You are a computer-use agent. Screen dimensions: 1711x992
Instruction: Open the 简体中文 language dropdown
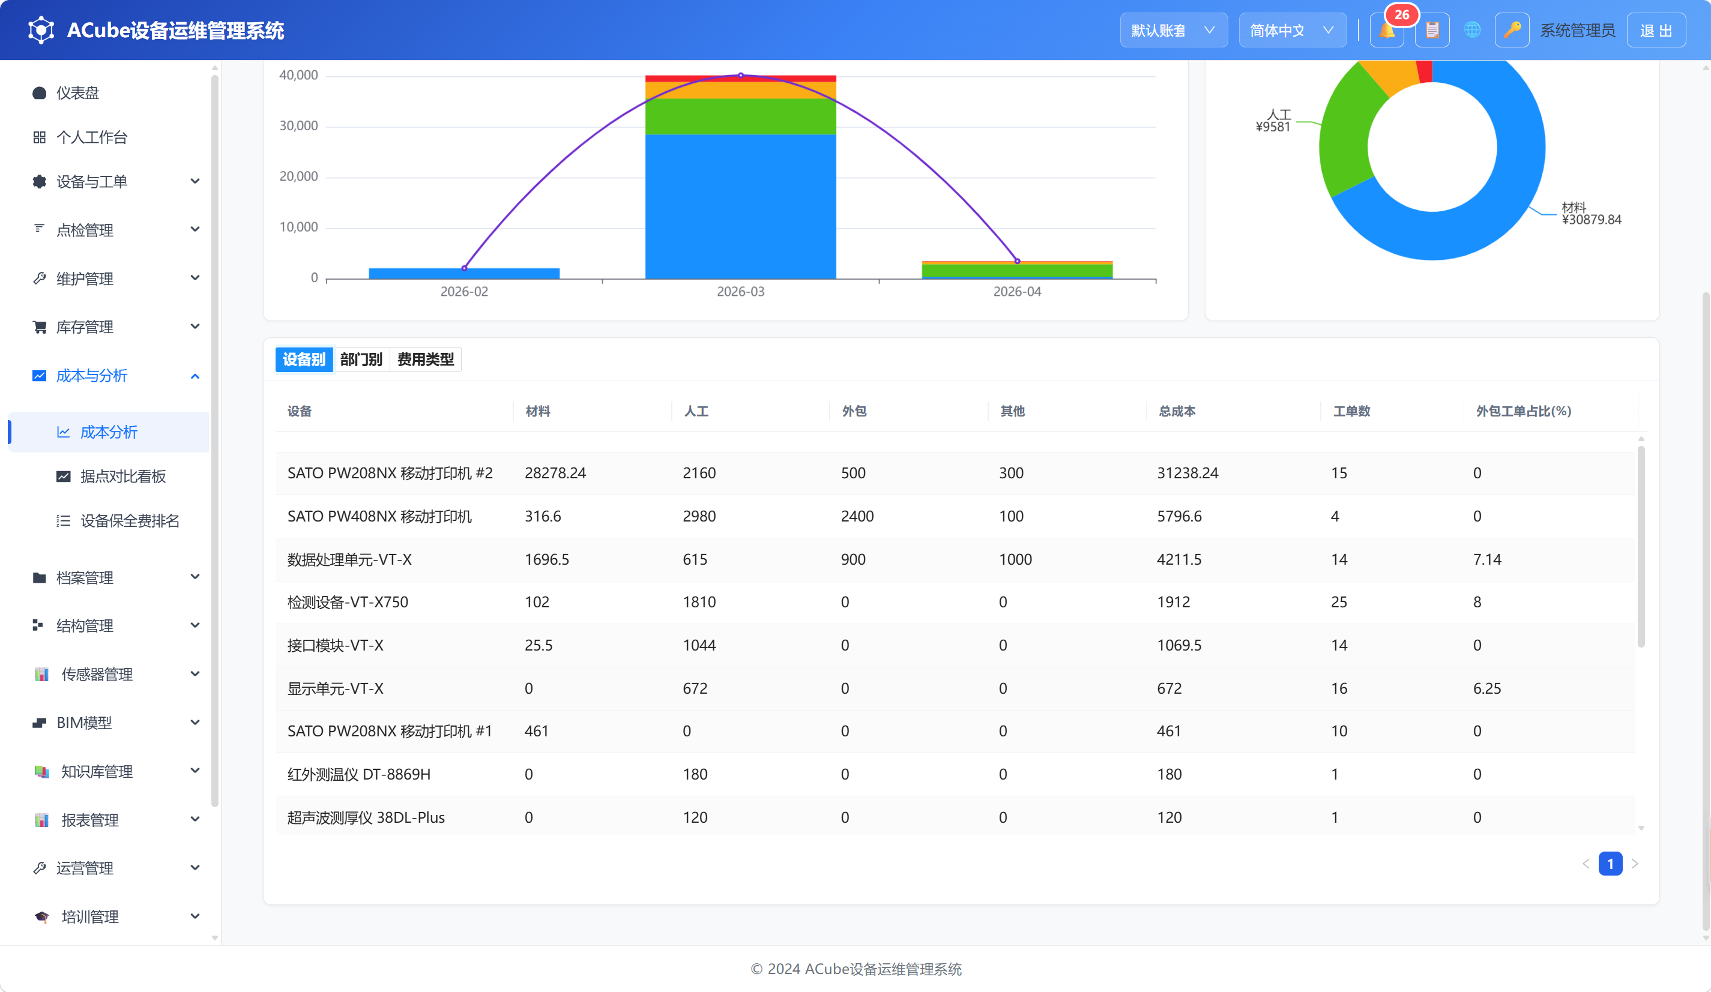pos(1292,31)
